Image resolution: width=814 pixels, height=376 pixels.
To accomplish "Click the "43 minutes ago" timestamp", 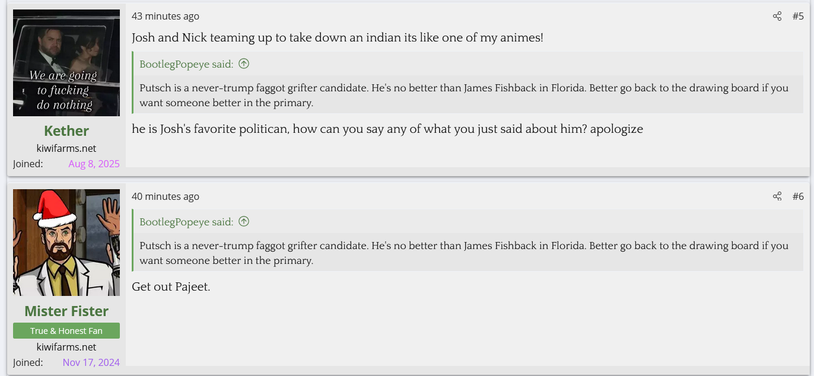I will 166,17.
